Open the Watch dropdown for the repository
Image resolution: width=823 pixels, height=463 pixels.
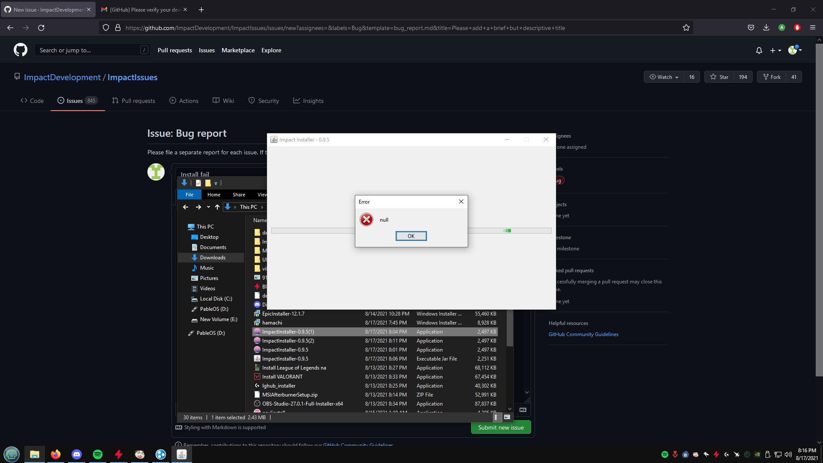(x=663, y=77)
